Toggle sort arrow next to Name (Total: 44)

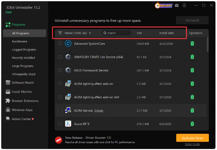pyautogui.click(x=90, y=33)
